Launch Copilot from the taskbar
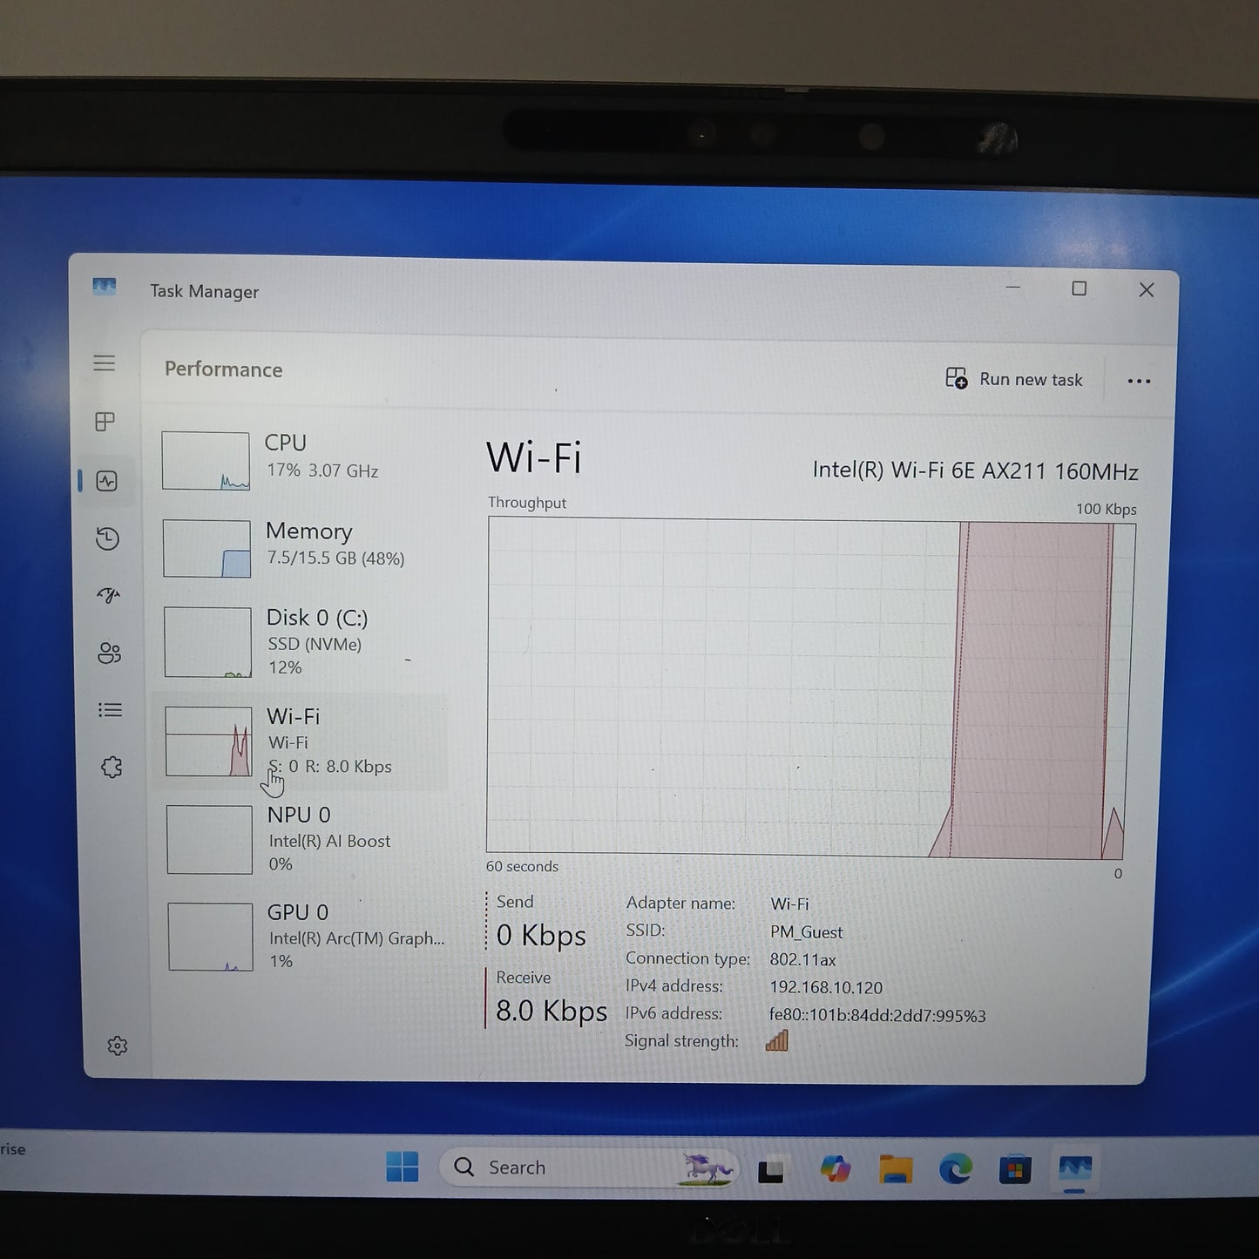 coord(835,1169)
